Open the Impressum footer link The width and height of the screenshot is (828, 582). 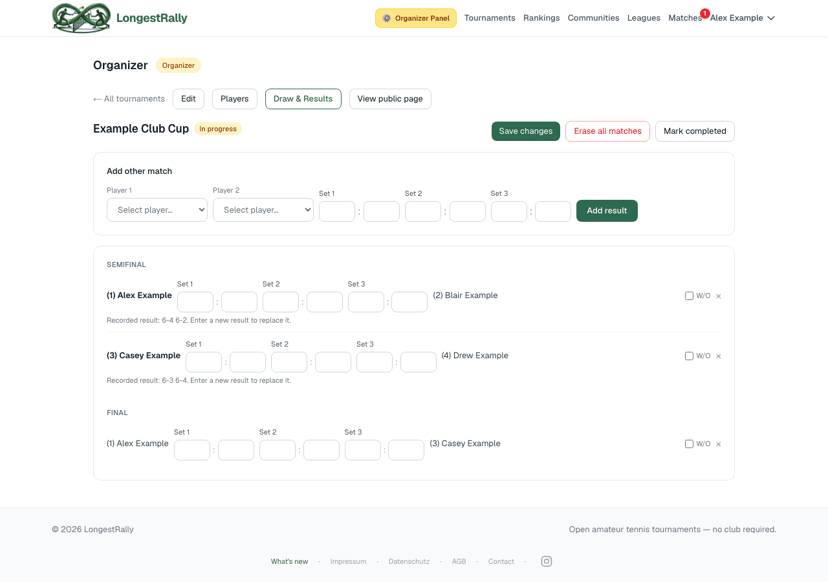click(348, 561)
